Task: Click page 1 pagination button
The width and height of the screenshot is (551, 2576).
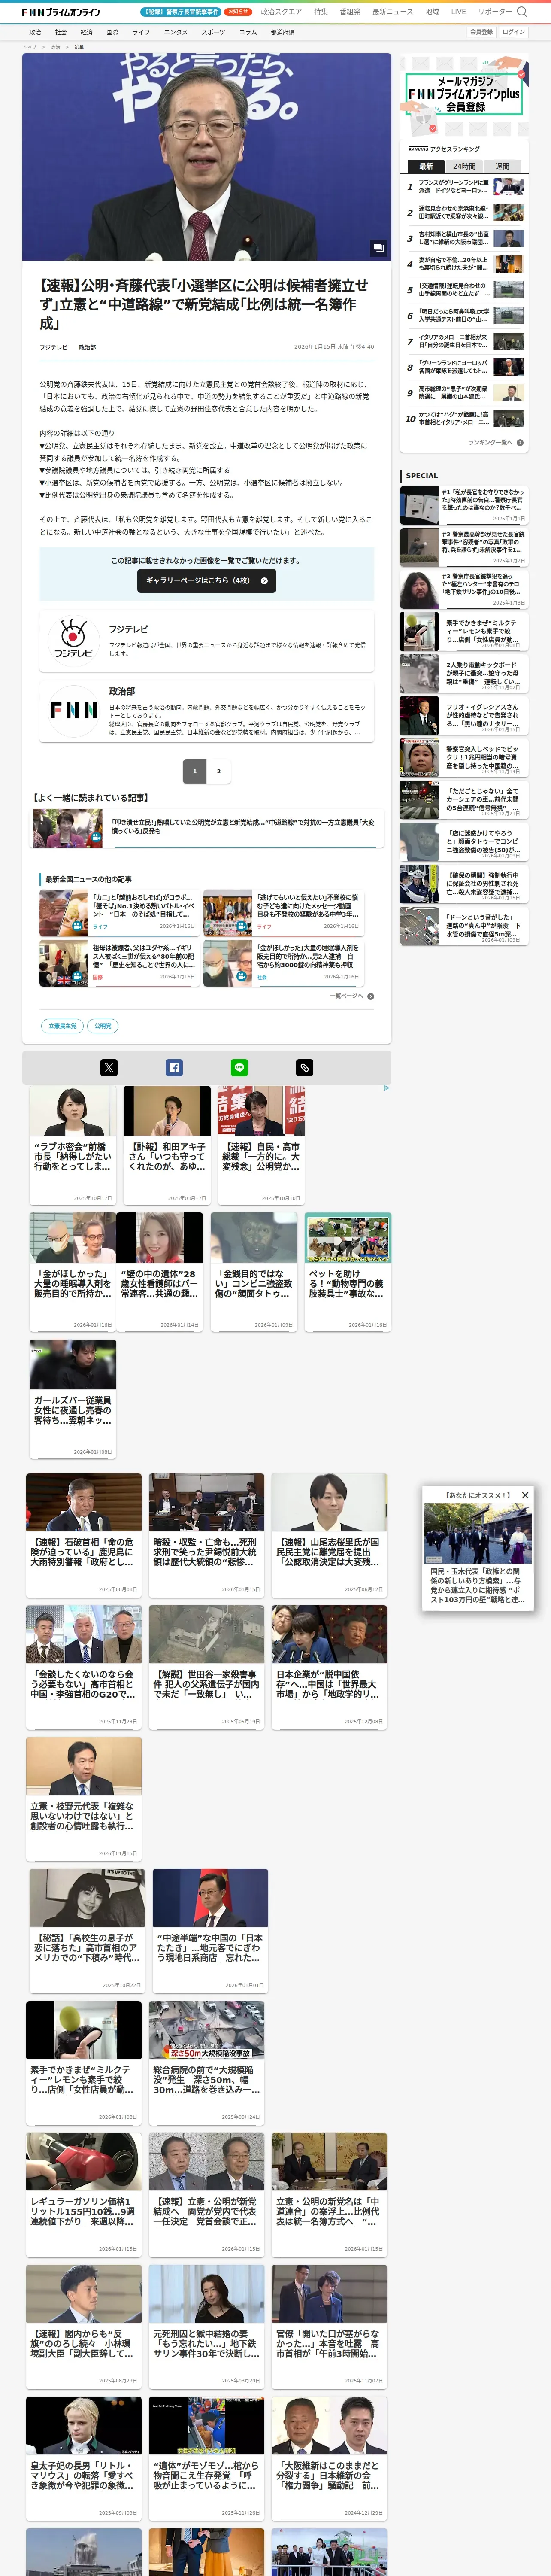Action: (194, 771)
